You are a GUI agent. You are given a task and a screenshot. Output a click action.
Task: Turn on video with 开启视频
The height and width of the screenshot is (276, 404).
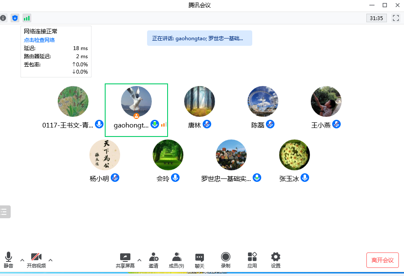pyautogui.click(x=36, y=260)
